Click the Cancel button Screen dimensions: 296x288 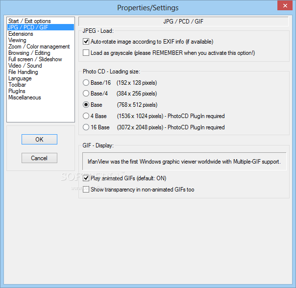pos(39,158)
